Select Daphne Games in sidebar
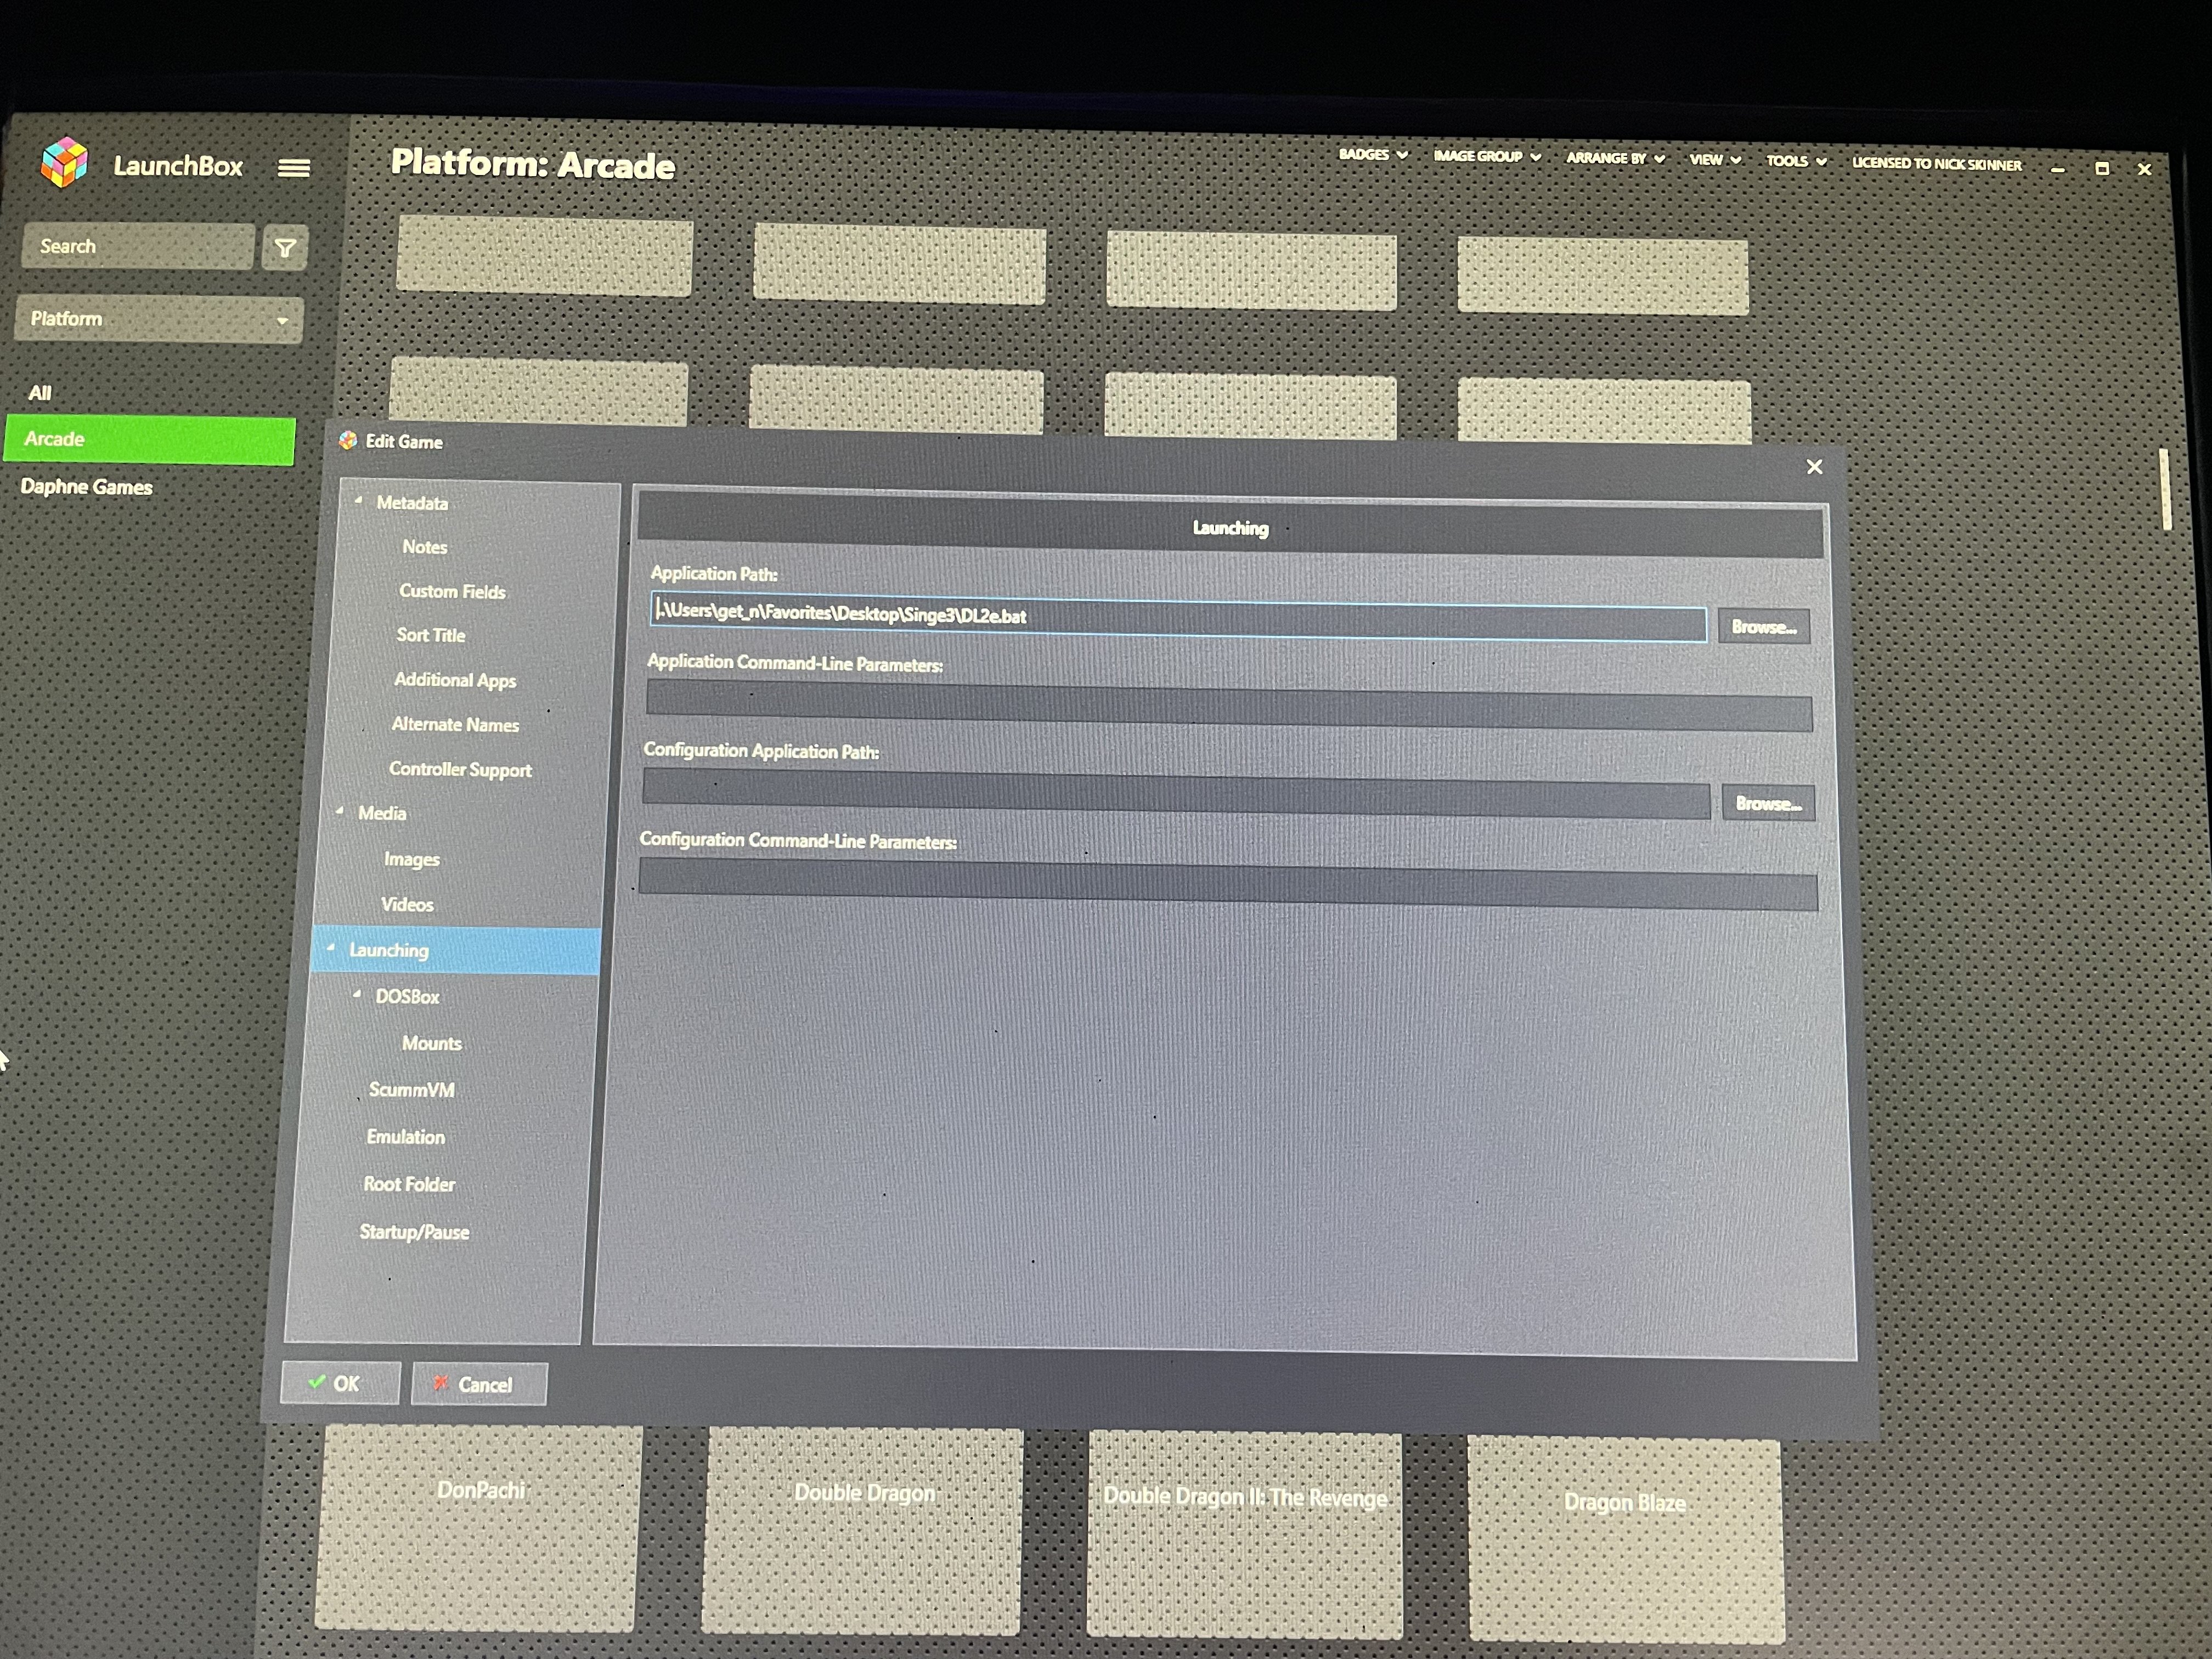 87,487
